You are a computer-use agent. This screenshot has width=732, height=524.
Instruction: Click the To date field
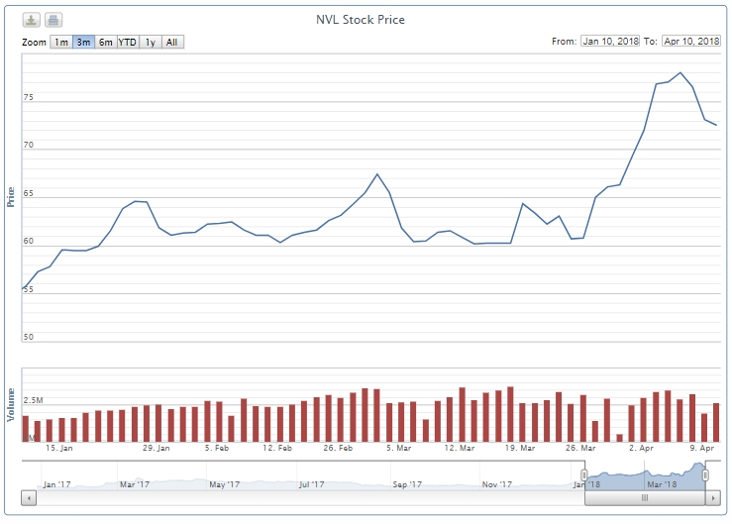pyautogui.click(x=691, y=41)
